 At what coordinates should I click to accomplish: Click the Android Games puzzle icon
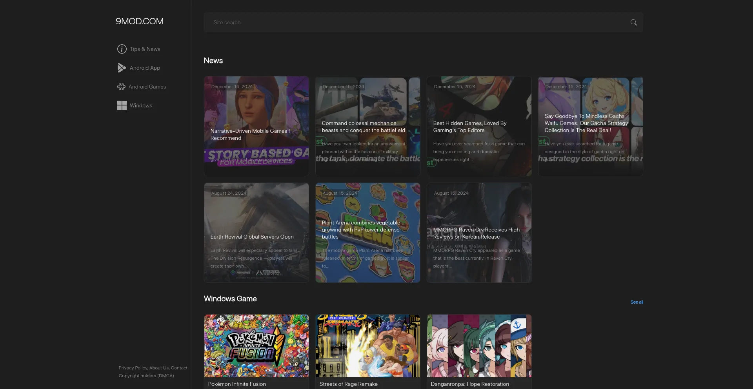pos(121,87)
